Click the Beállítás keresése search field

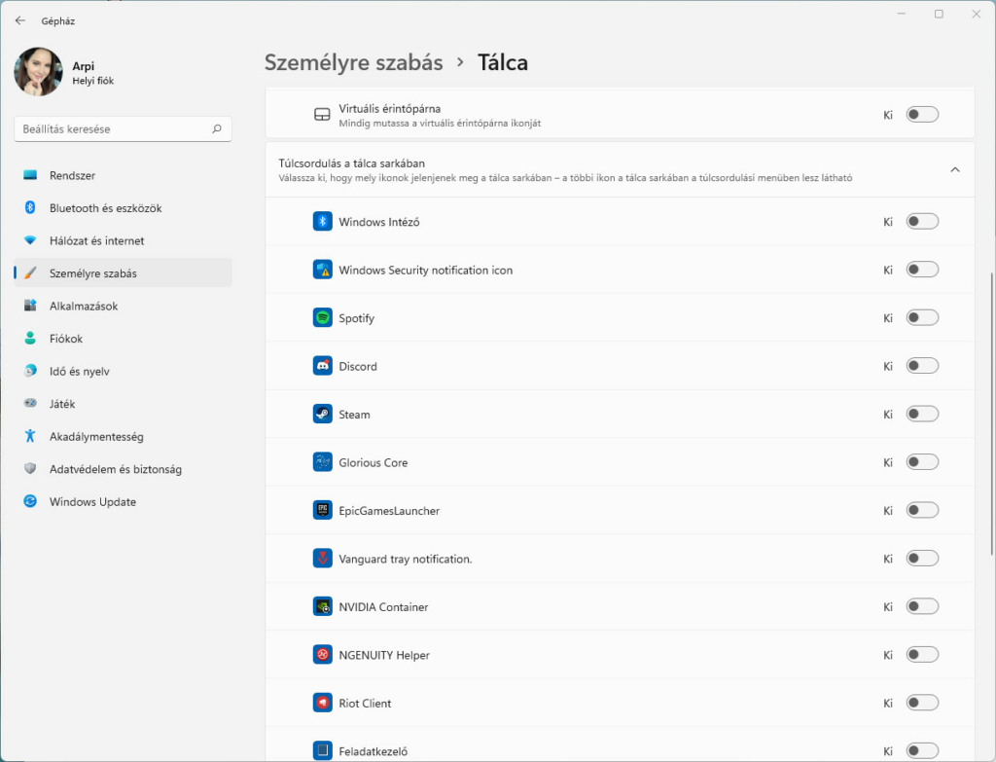click(x=112, y=128)
